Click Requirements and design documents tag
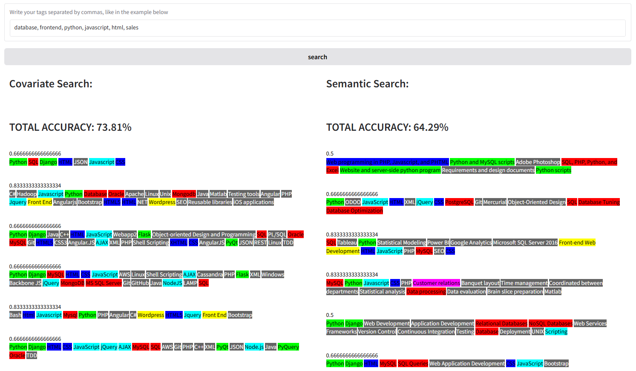 pyautogui.click(x=488, y=170)
